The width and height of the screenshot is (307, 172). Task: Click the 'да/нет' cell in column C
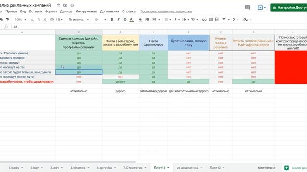(120, 82)
